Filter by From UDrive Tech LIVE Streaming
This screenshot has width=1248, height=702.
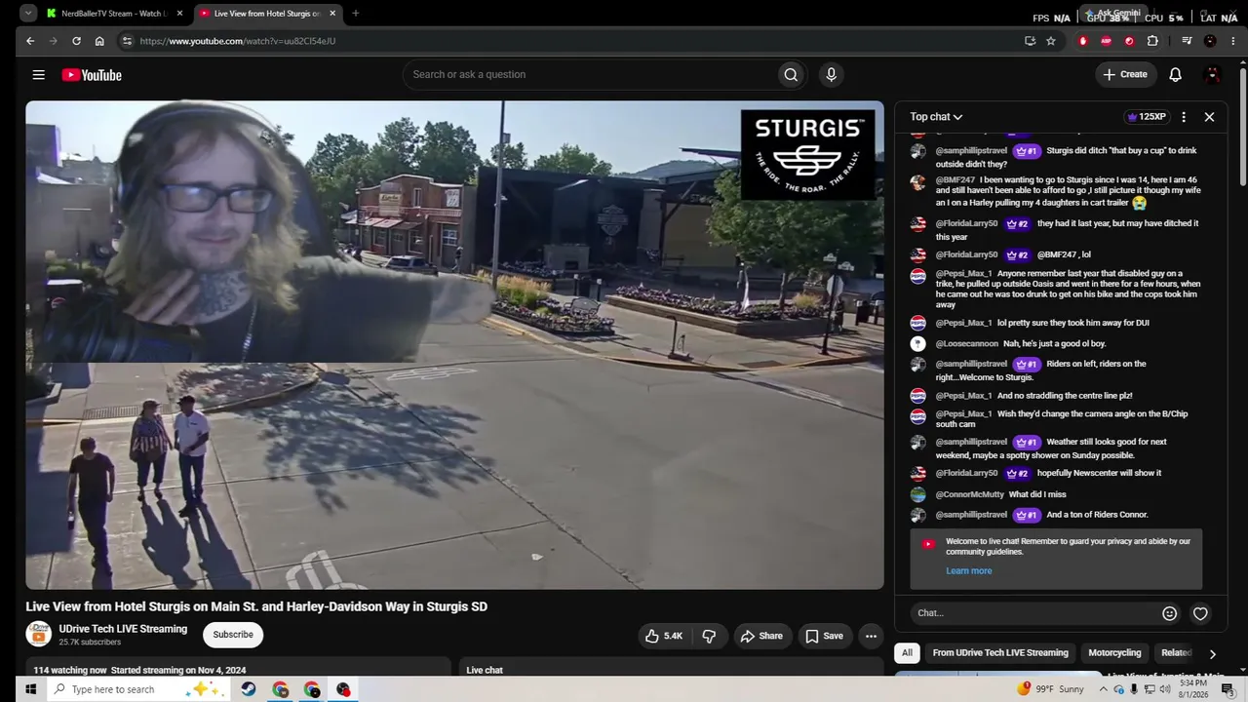coord(1000,653)
